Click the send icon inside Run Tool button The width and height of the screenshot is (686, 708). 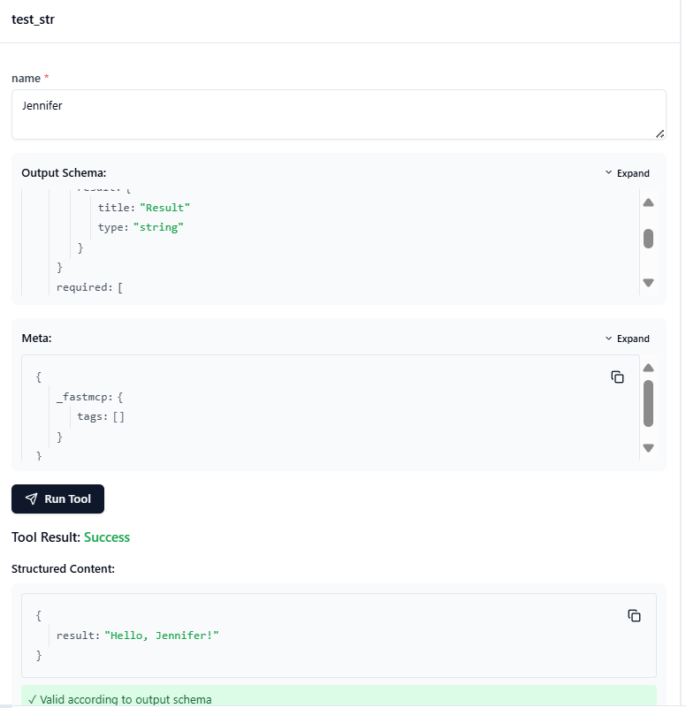pos(31,499)
